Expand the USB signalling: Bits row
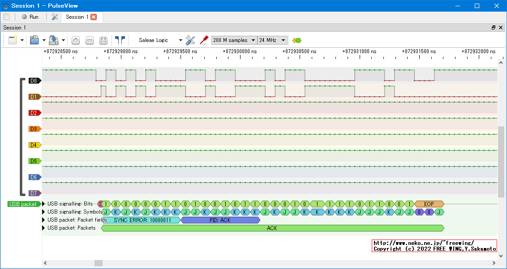This screenshot has height=269, width=507. tap(44, 204)
